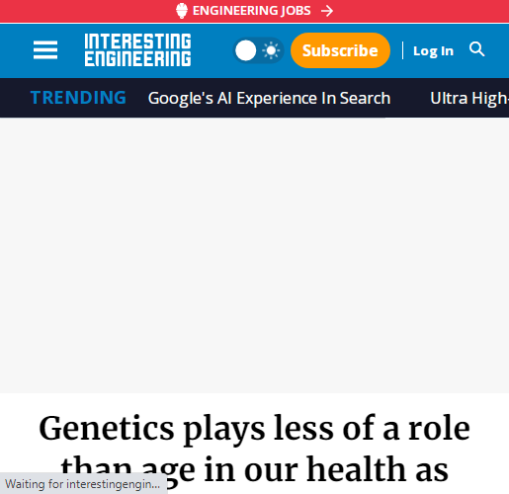509x494 pixels.
Task: Open the Genetics plays less article headline
Action: pyautogui.click(x=254, y=450)
